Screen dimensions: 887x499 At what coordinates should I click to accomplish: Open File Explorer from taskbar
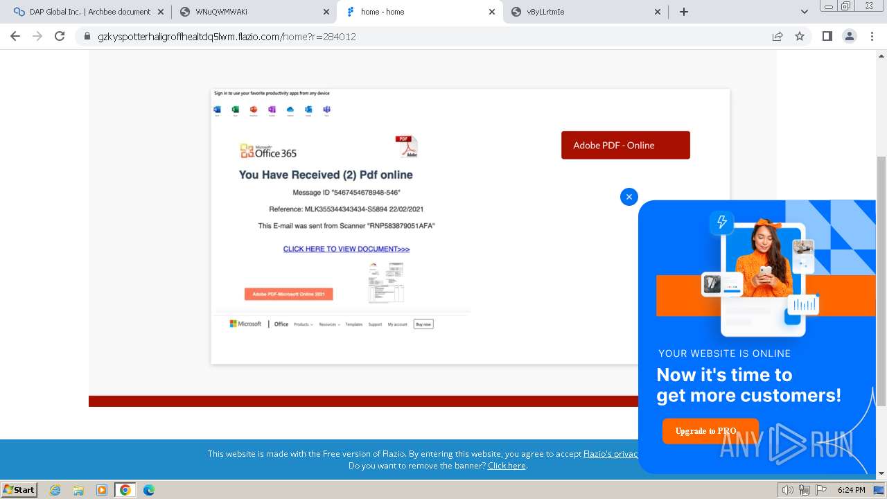78,490
